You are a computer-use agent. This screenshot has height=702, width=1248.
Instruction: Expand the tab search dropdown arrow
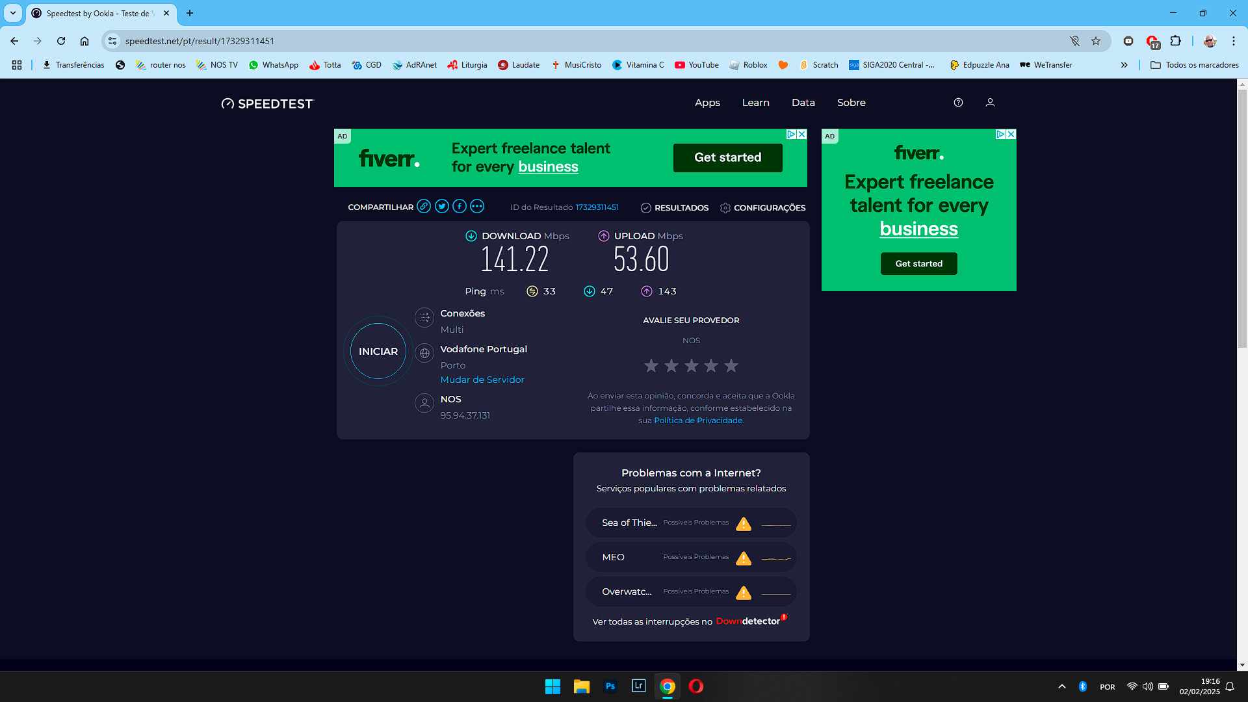[13, 13]
